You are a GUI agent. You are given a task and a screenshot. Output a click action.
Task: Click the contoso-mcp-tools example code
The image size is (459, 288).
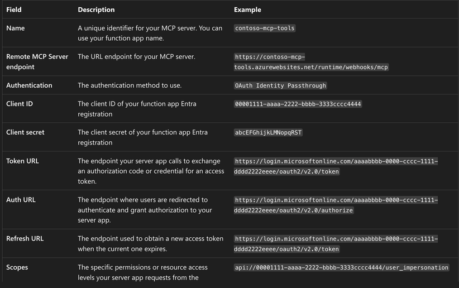[265, 28]
